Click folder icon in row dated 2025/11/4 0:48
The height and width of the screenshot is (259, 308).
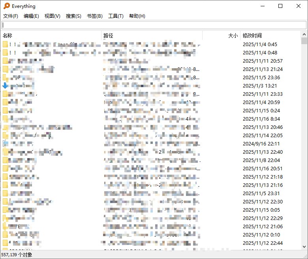5,52
